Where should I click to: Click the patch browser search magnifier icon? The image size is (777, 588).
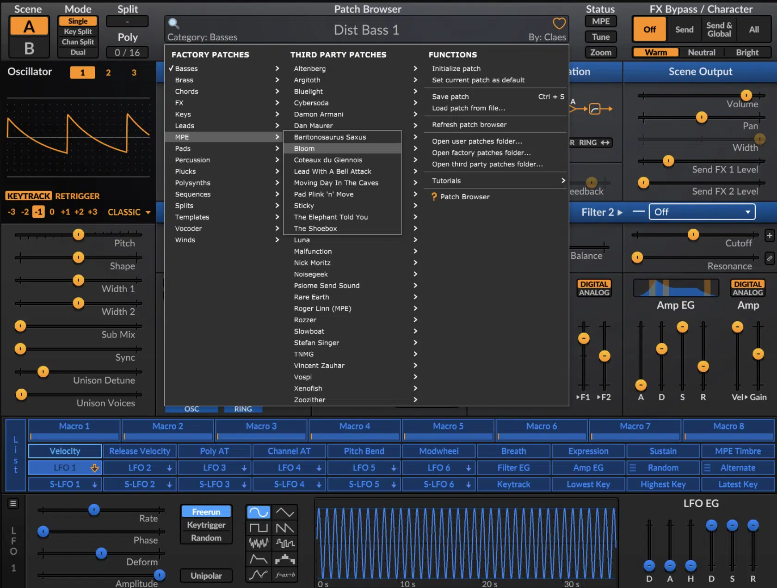[174, 23]
